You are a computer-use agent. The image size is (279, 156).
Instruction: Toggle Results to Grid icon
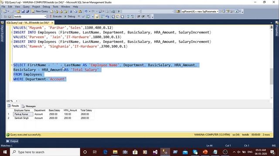pyautogui.click(x=118, y=16)
